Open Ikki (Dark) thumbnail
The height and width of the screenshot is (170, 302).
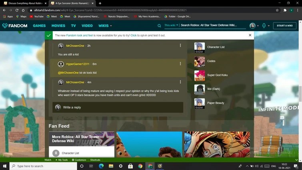[200, 90]
